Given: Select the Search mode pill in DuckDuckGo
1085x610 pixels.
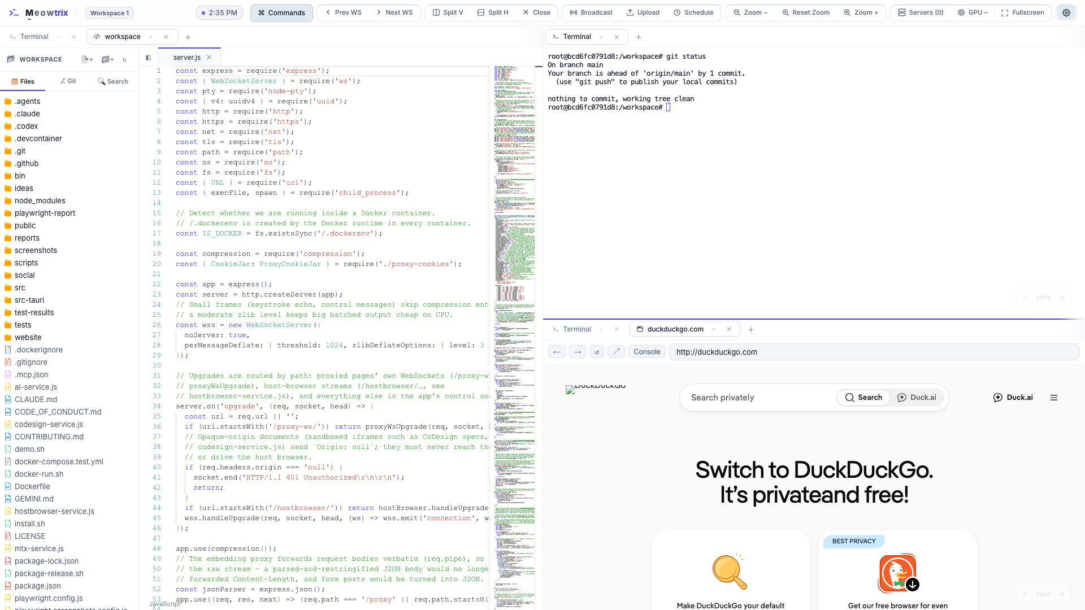Looking at the screenshot, I should click(x=863, y=398).
